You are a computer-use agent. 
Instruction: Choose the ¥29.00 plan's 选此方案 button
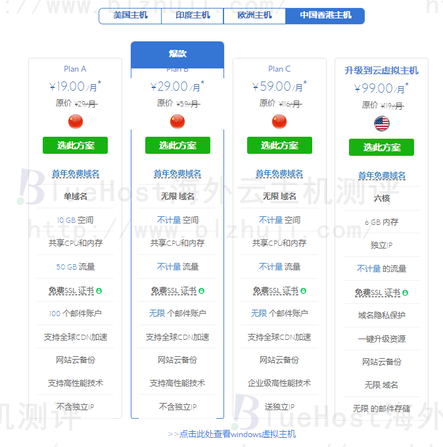coord(177,145)
